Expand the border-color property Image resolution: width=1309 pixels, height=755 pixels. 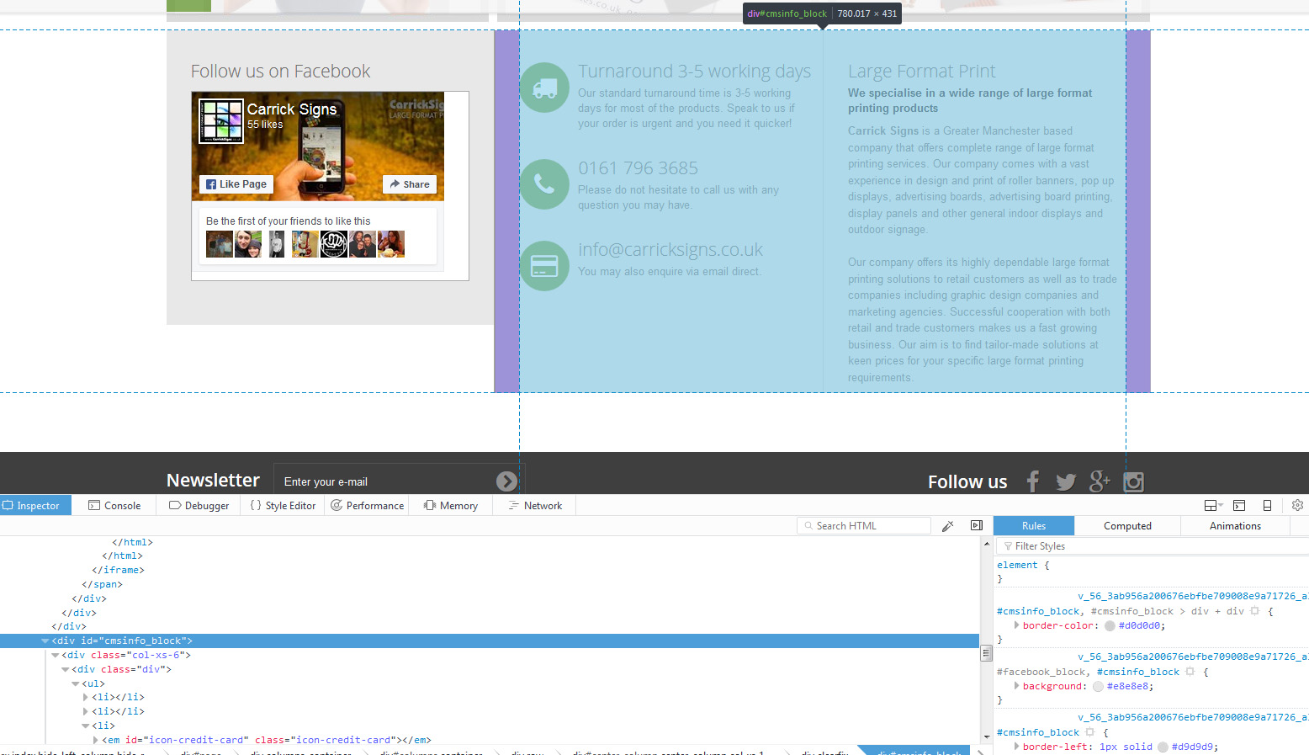coord(1016,625)
